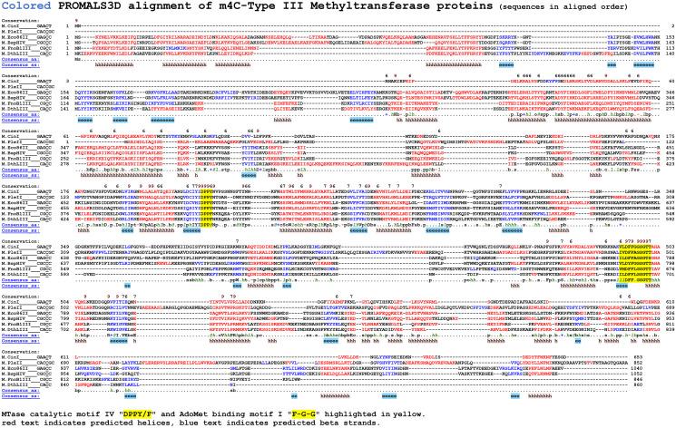Image resolution: width=676 pixels, height=428 pixels.
Task: Click the start residue number "154"
Action: (64, 92)
